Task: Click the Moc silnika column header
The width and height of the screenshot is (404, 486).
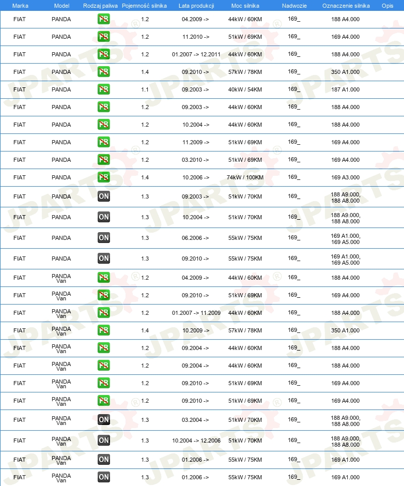Action: click(x=245, y=6)
